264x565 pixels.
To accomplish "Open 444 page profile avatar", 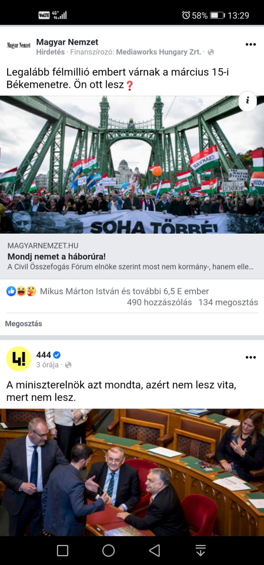I will 19,359.
